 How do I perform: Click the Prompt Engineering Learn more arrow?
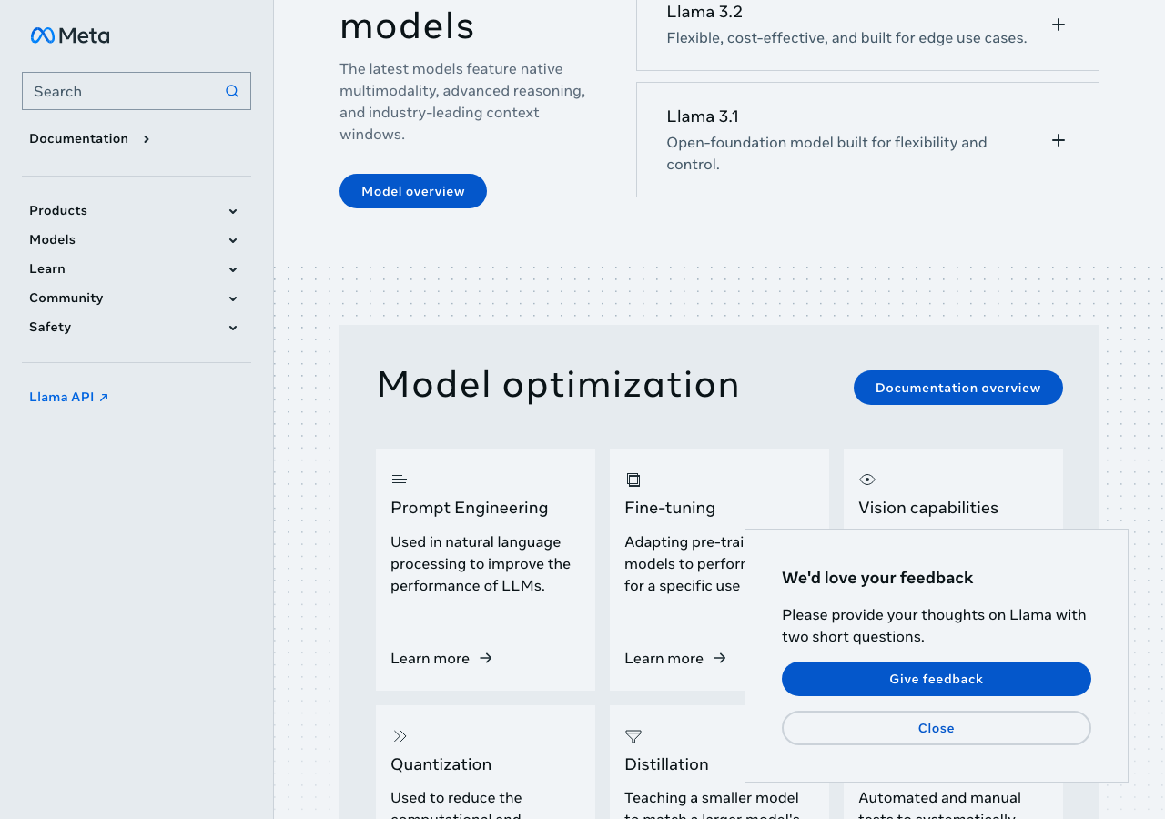pos(486,658)
